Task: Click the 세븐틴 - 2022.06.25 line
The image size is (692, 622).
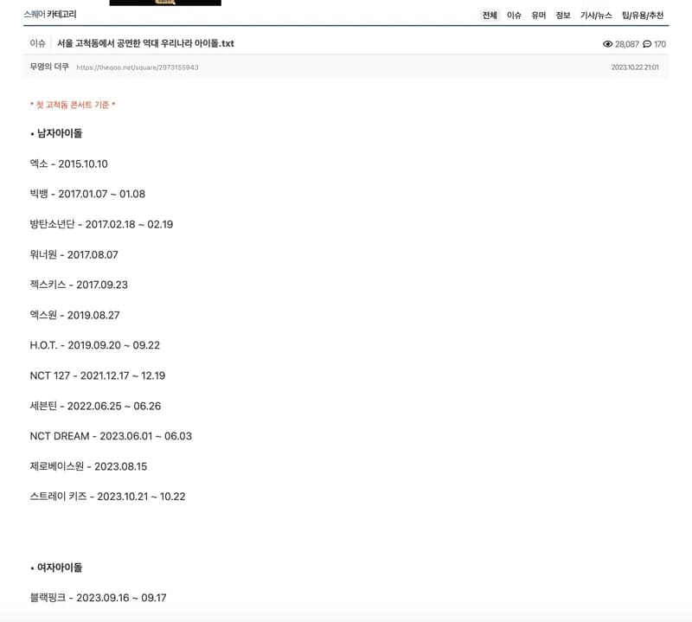Action: 95,406
